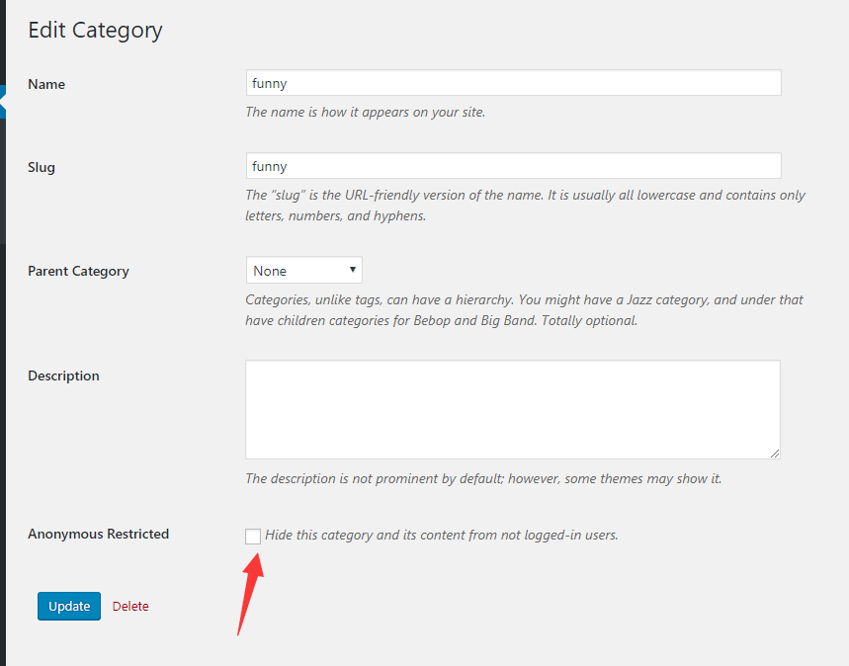
Task: Click the Name input field containing funny
Action: tap(513, 83)
